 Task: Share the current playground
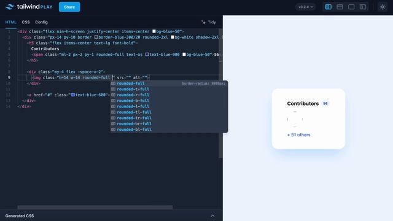[x=69, y=7]
